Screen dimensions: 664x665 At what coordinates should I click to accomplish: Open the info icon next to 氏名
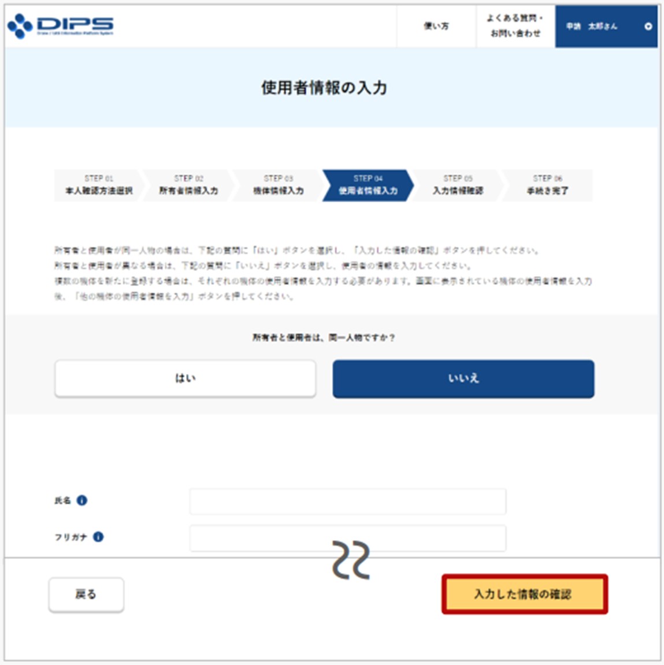[x=82, y=500]
